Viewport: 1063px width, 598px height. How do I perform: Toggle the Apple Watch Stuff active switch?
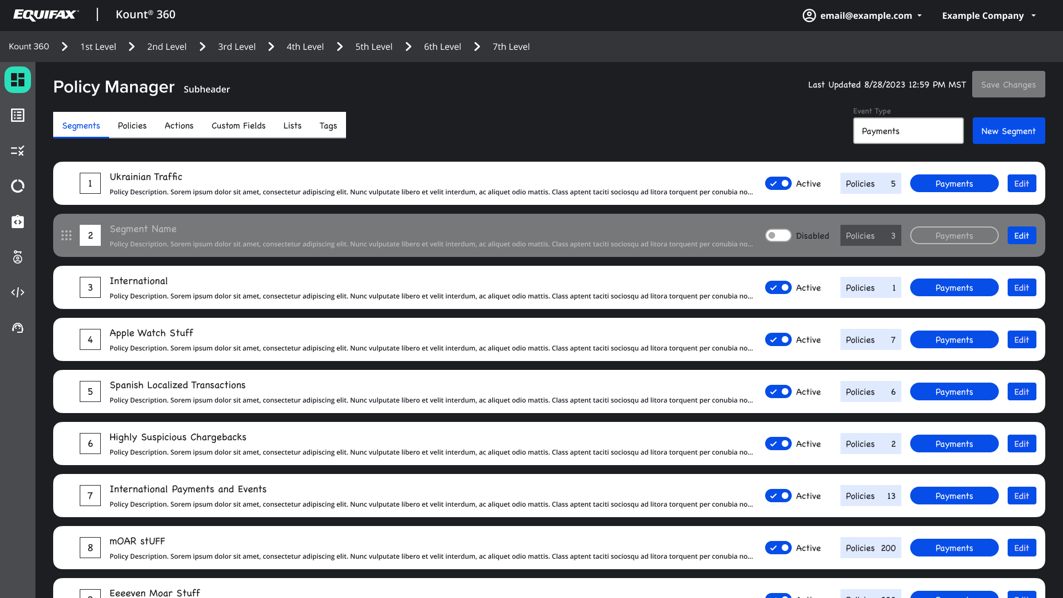tap(778, 339)
